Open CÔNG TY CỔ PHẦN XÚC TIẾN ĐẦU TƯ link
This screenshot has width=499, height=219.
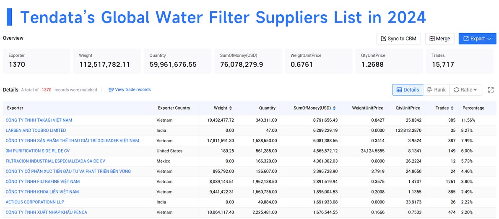point(68,171)
